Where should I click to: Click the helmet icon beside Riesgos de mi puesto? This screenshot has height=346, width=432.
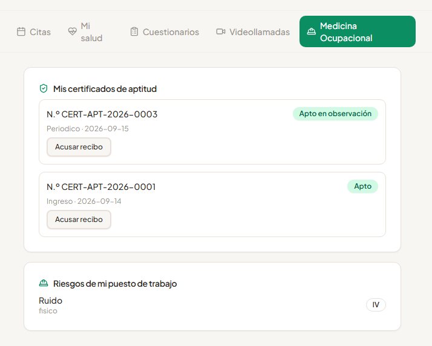click(x=44, y=283)
